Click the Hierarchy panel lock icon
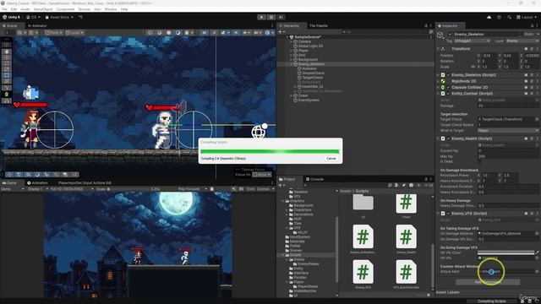Screen dimensions: 541x304 pos(426,26)
